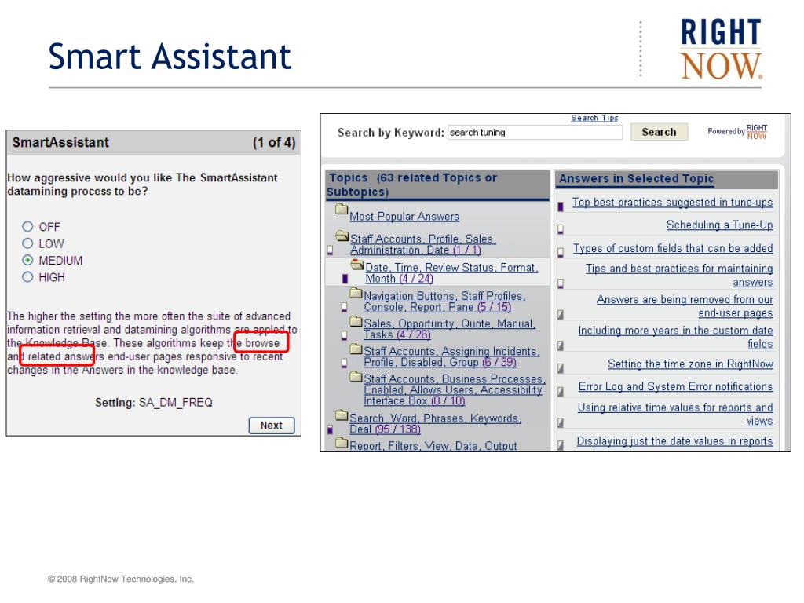Open Types of custom fields that can be added

pos(673,249)
